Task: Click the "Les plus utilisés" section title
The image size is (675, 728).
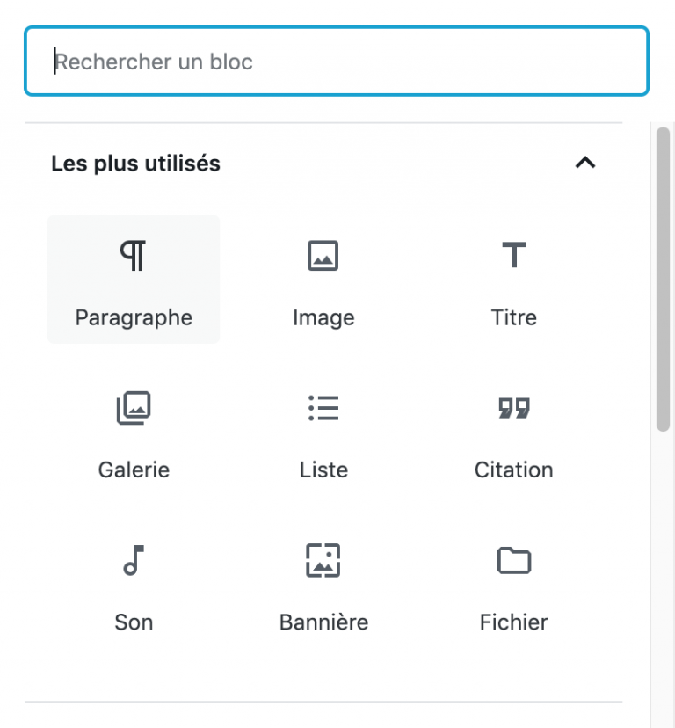Action: pyautogui.click(x=135, y=164)
